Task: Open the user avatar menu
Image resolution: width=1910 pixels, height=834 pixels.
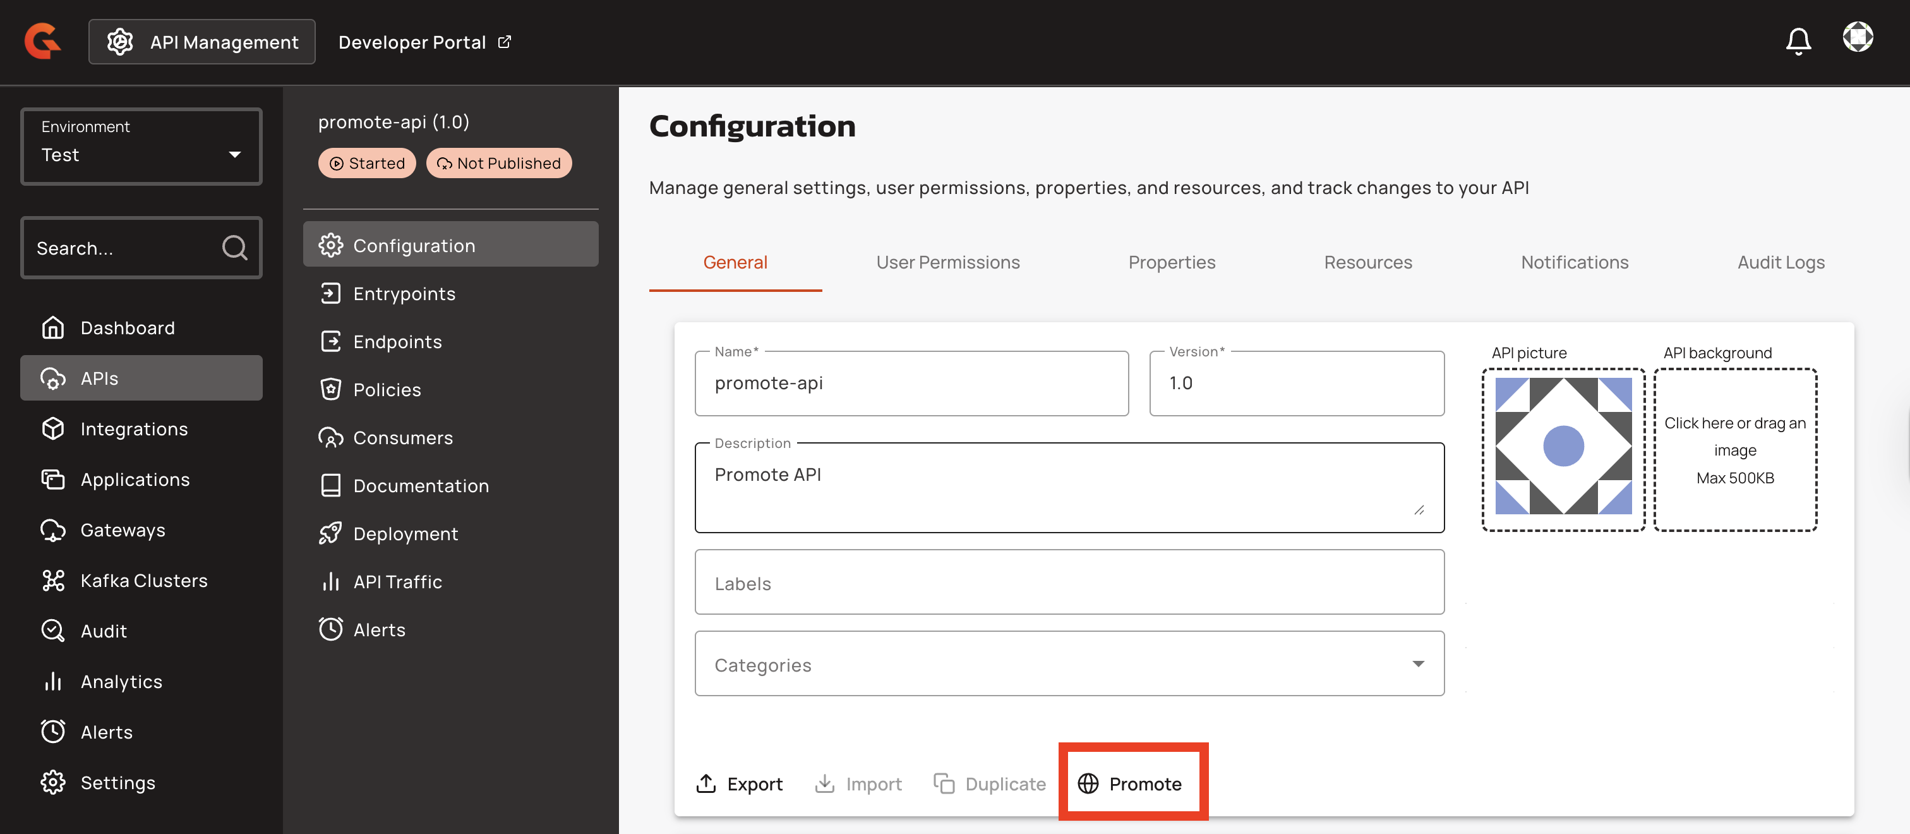Action: coord(1858,37)
